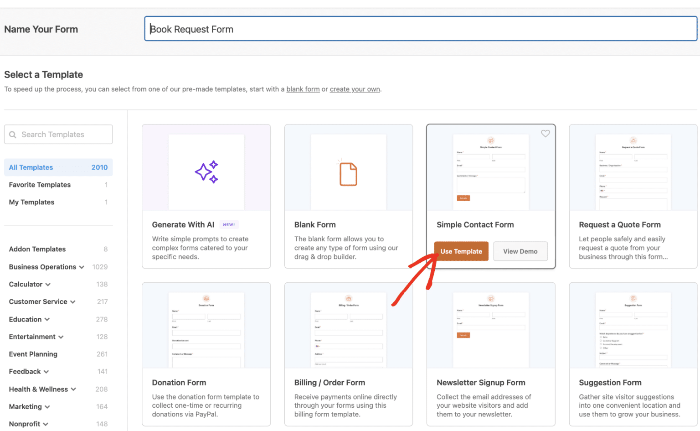Click the magnifying glass search icon
700x431 pixels.
click(x=14, y=134)
